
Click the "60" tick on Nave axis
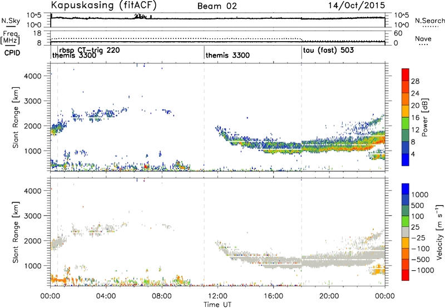click(398, 33)
